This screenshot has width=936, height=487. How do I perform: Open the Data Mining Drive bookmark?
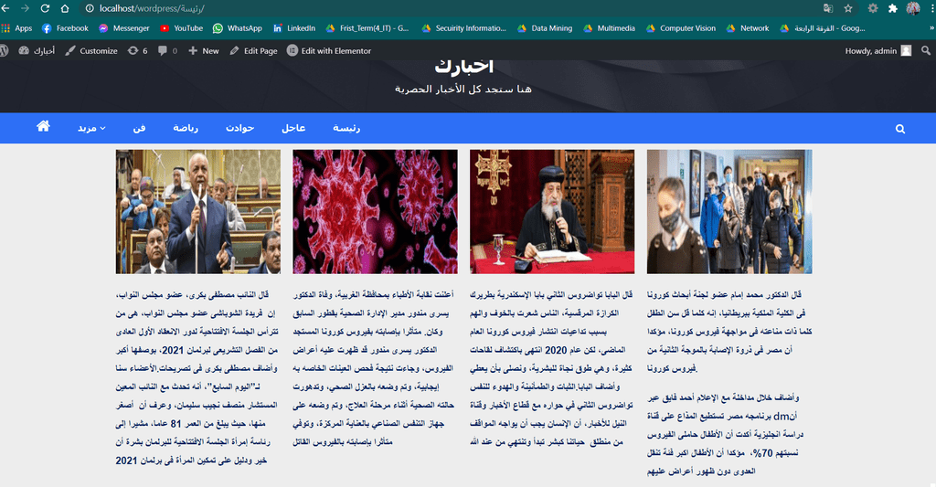click(x=545, y=28)
